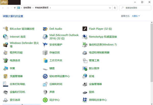Screen dimensions: 153x105
Task: Click the scrollbar down arrow
Action: pyautogui.click(x=152, y=104)
